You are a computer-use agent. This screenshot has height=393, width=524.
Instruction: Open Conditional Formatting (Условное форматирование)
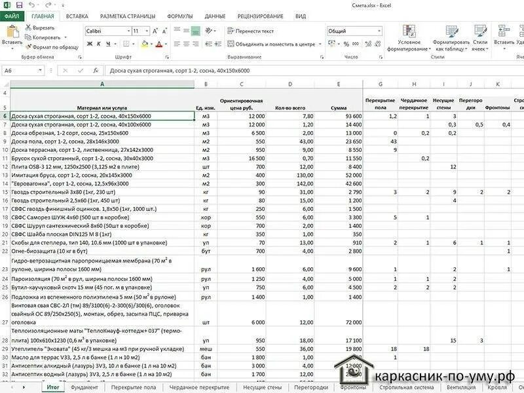(x=409, y=38)
